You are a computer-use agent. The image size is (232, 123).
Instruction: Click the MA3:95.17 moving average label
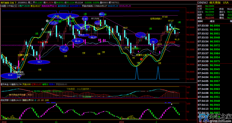point(101,6)
